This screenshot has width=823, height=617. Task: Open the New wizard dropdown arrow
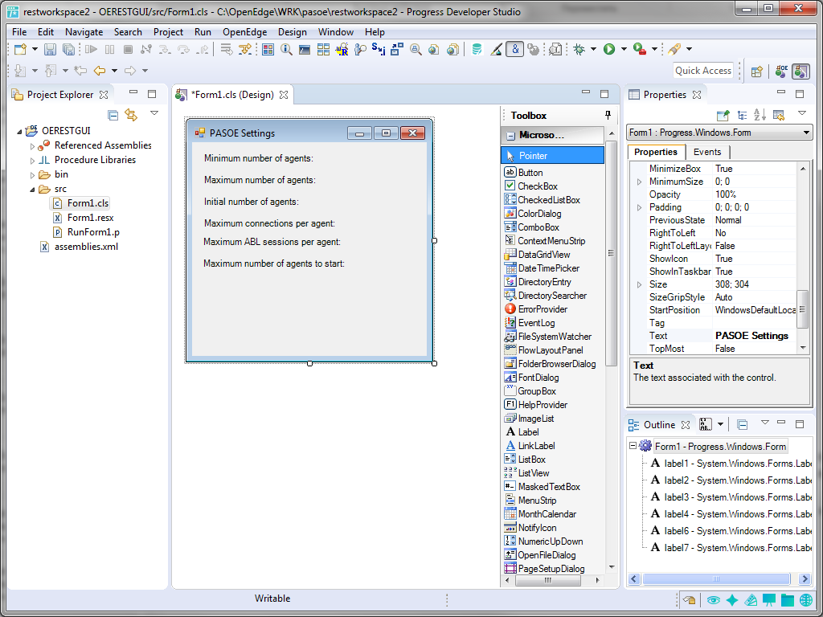click(x=35, y=49)
